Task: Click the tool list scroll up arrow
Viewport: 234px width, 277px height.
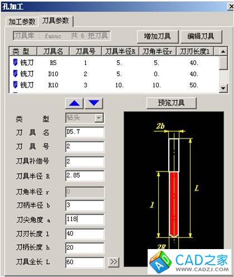Action: pyautogui.click(x=223, y=51)
